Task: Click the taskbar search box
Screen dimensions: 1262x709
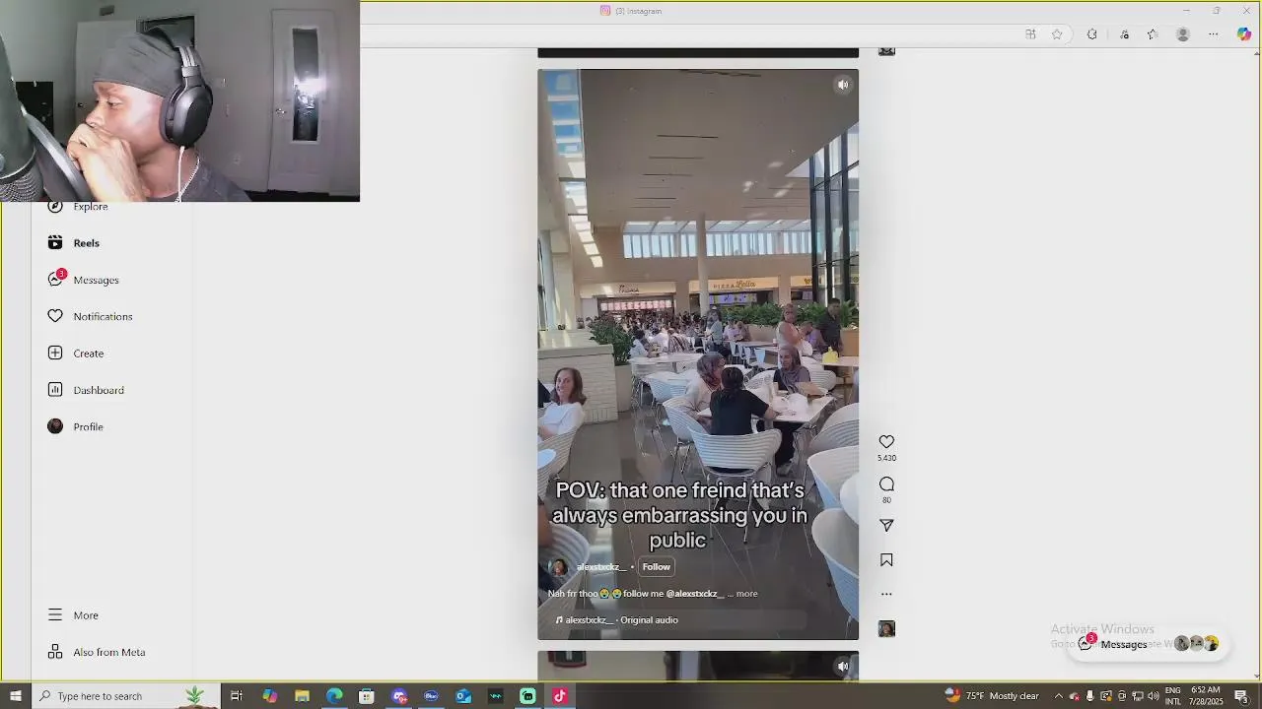Action: (x=125, y=696)
